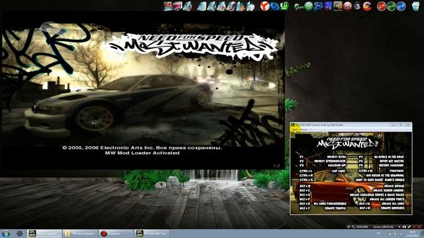Launch Photoshop from the top dock

[x=318, y=6]
